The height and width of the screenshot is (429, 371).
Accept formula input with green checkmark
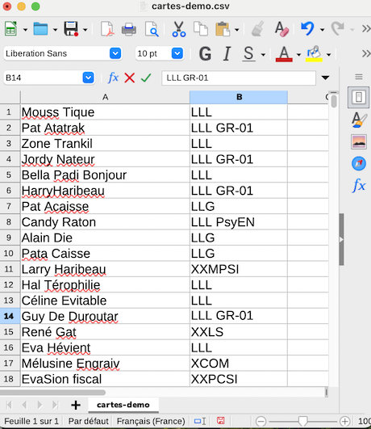146,78
